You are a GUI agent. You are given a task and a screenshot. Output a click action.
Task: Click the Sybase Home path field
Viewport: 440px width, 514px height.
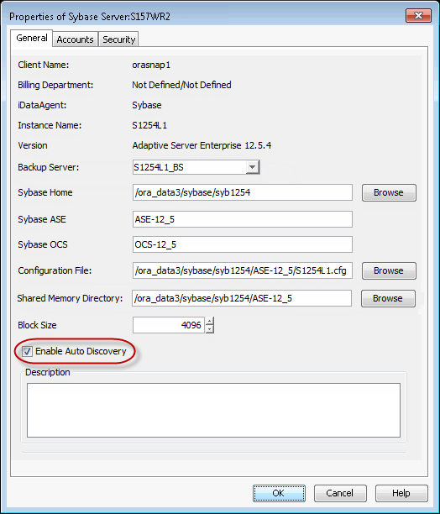[x=243, y=192]
